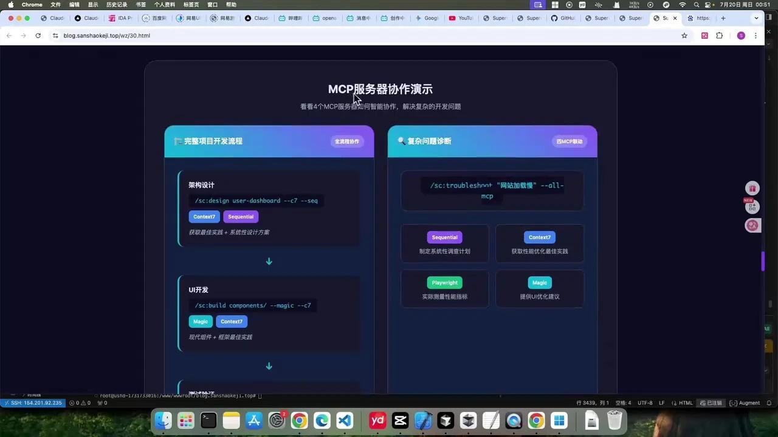Image resolution: width=778 pixels, height=437 pixels.
Task: Click the Context7 tag under UI开发
Action: click(x=232, y=322)
